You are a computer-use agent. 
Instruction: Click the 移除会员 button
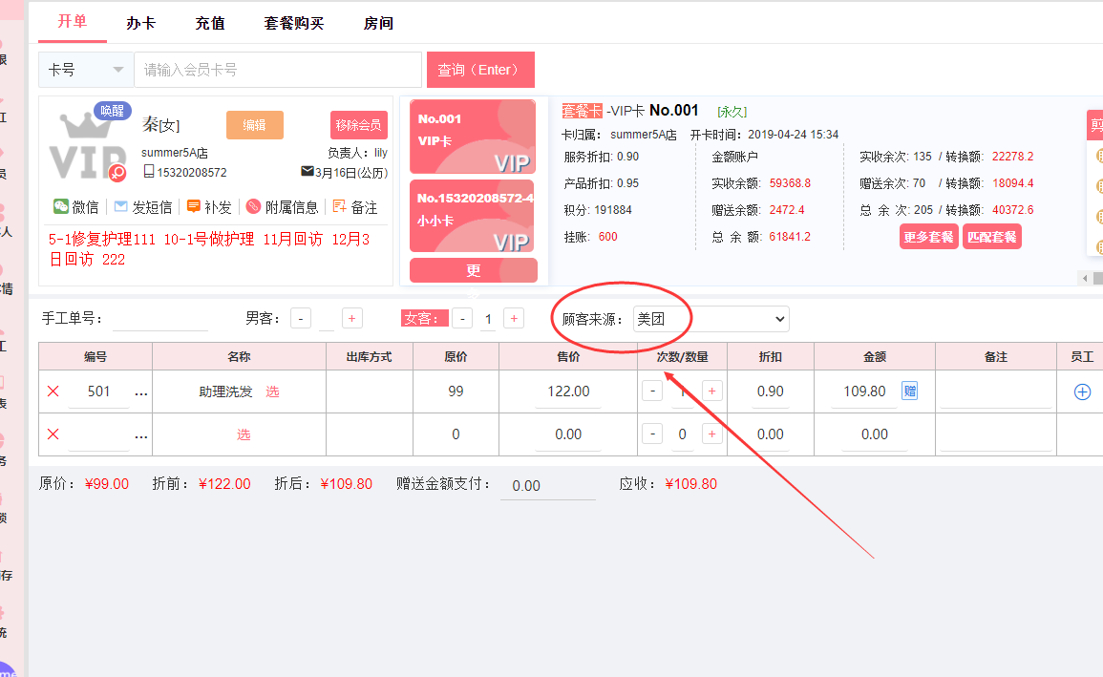point(359,125)
